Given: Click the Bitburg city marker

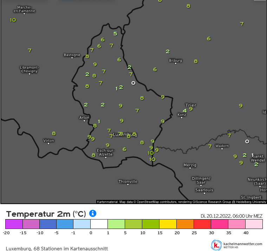Looking at the screenshot, I should pos(176,63).
